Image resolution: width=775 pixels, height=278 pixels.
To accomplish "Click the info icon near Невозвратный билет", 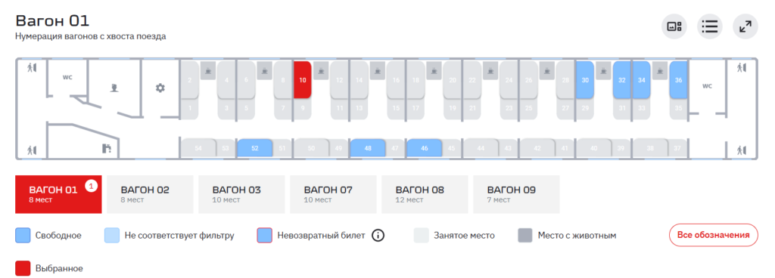I will (x=378, y=236).
